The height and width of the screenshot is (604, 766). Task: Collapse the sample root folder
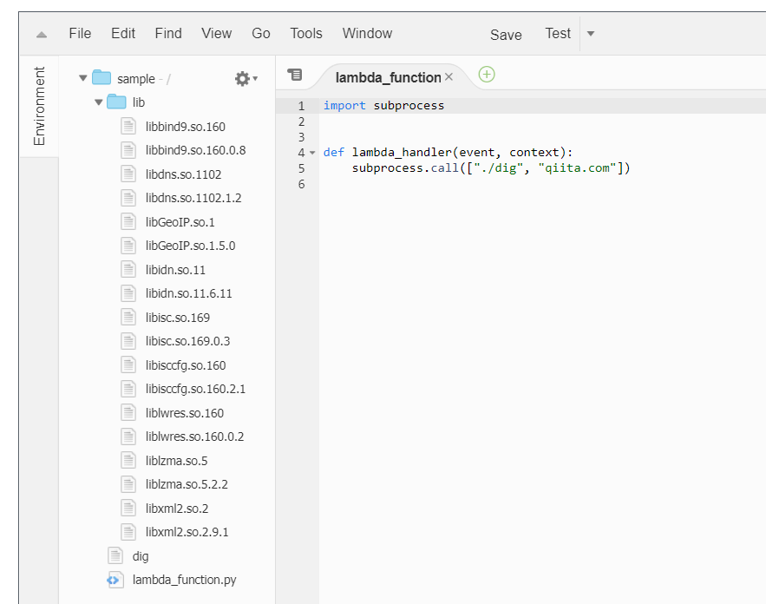click(83, 78)
